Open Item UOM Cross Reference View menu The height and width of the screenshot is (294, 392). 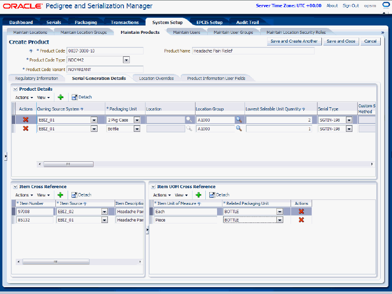[x=181, y=195]
